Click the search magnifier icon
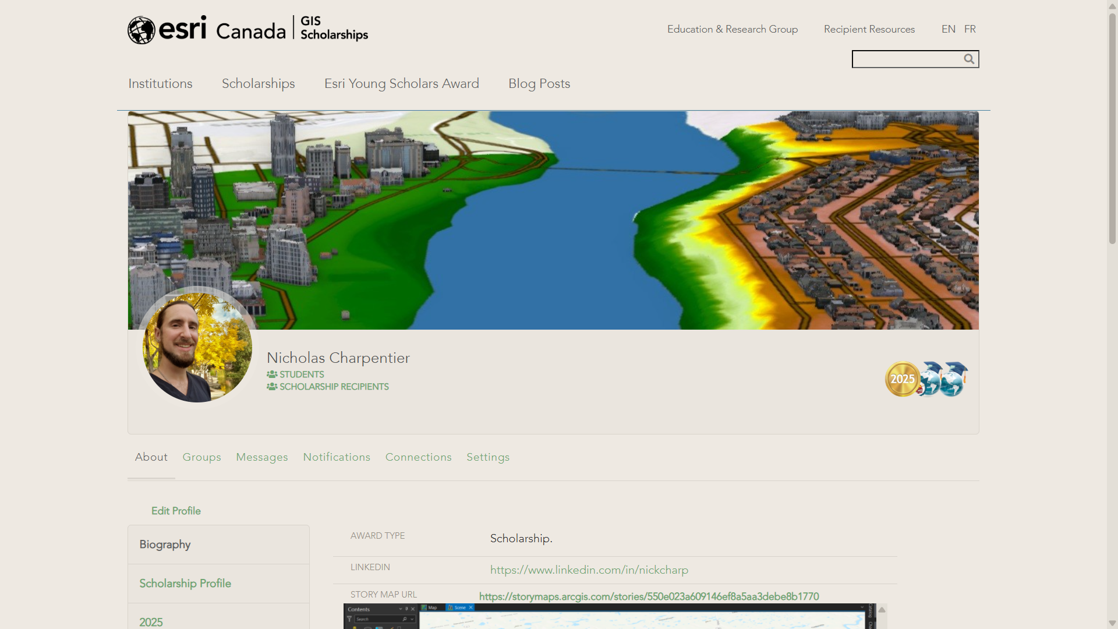Viewport: 1118px width, 629px height. [969, 59]
